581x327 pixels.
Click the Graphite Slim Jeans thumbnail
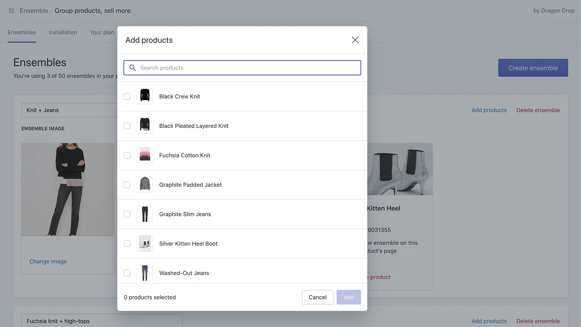pyautogui.click(x=145, y=214)
